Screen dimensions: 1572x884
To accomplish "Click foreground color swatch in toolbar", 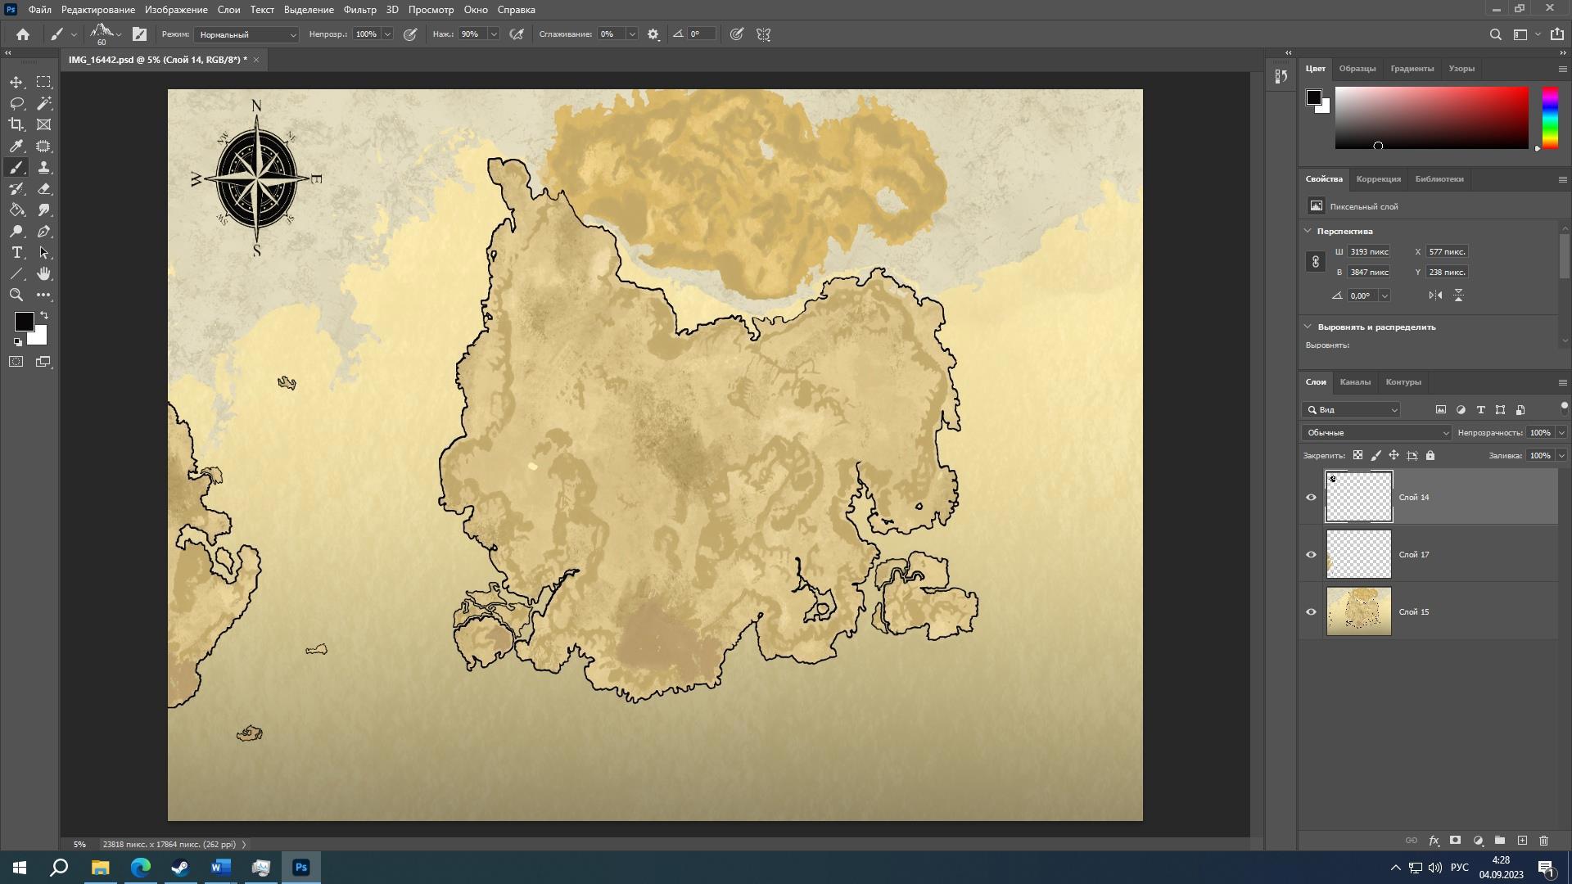I will tap(23, 321).
